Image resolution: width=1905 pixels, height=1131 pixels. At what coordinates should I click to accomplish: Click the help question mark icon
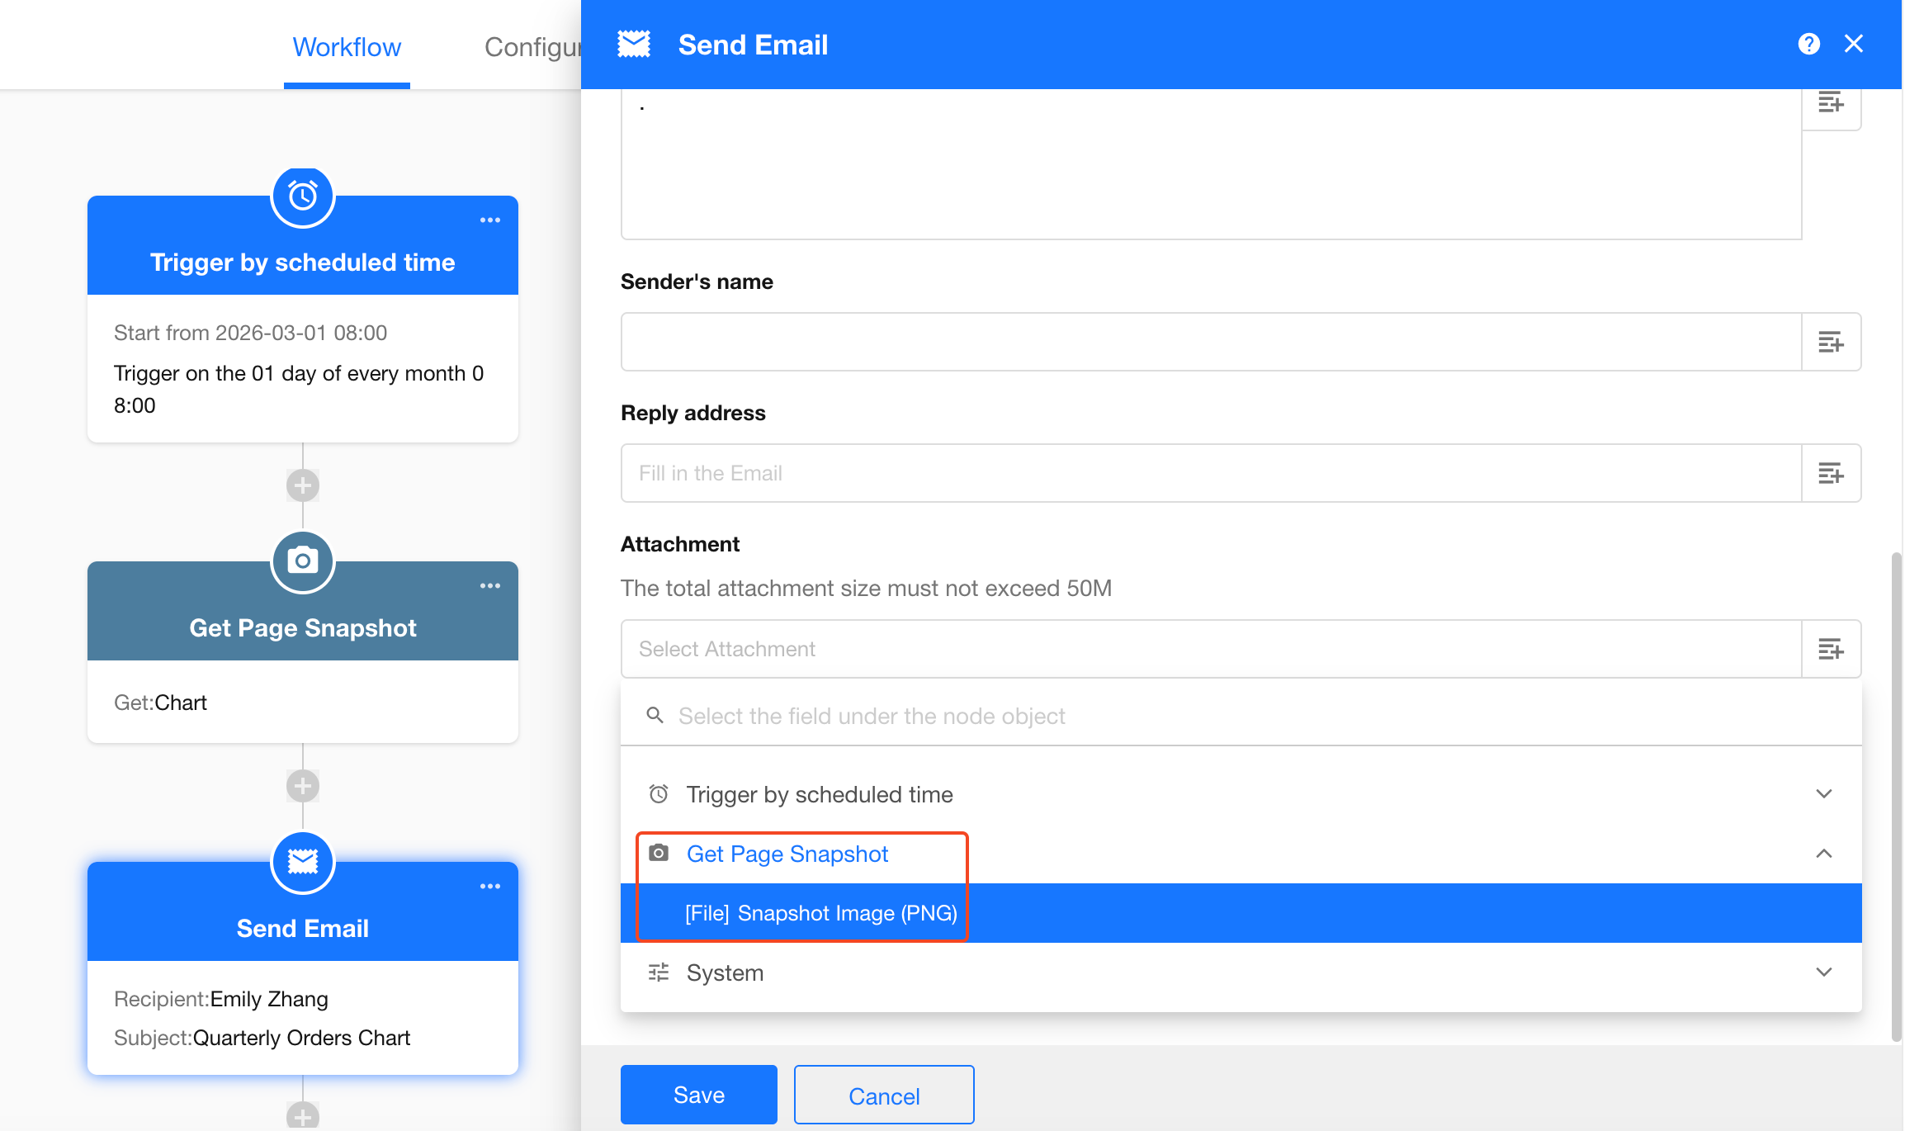[x=1808, y=44]
